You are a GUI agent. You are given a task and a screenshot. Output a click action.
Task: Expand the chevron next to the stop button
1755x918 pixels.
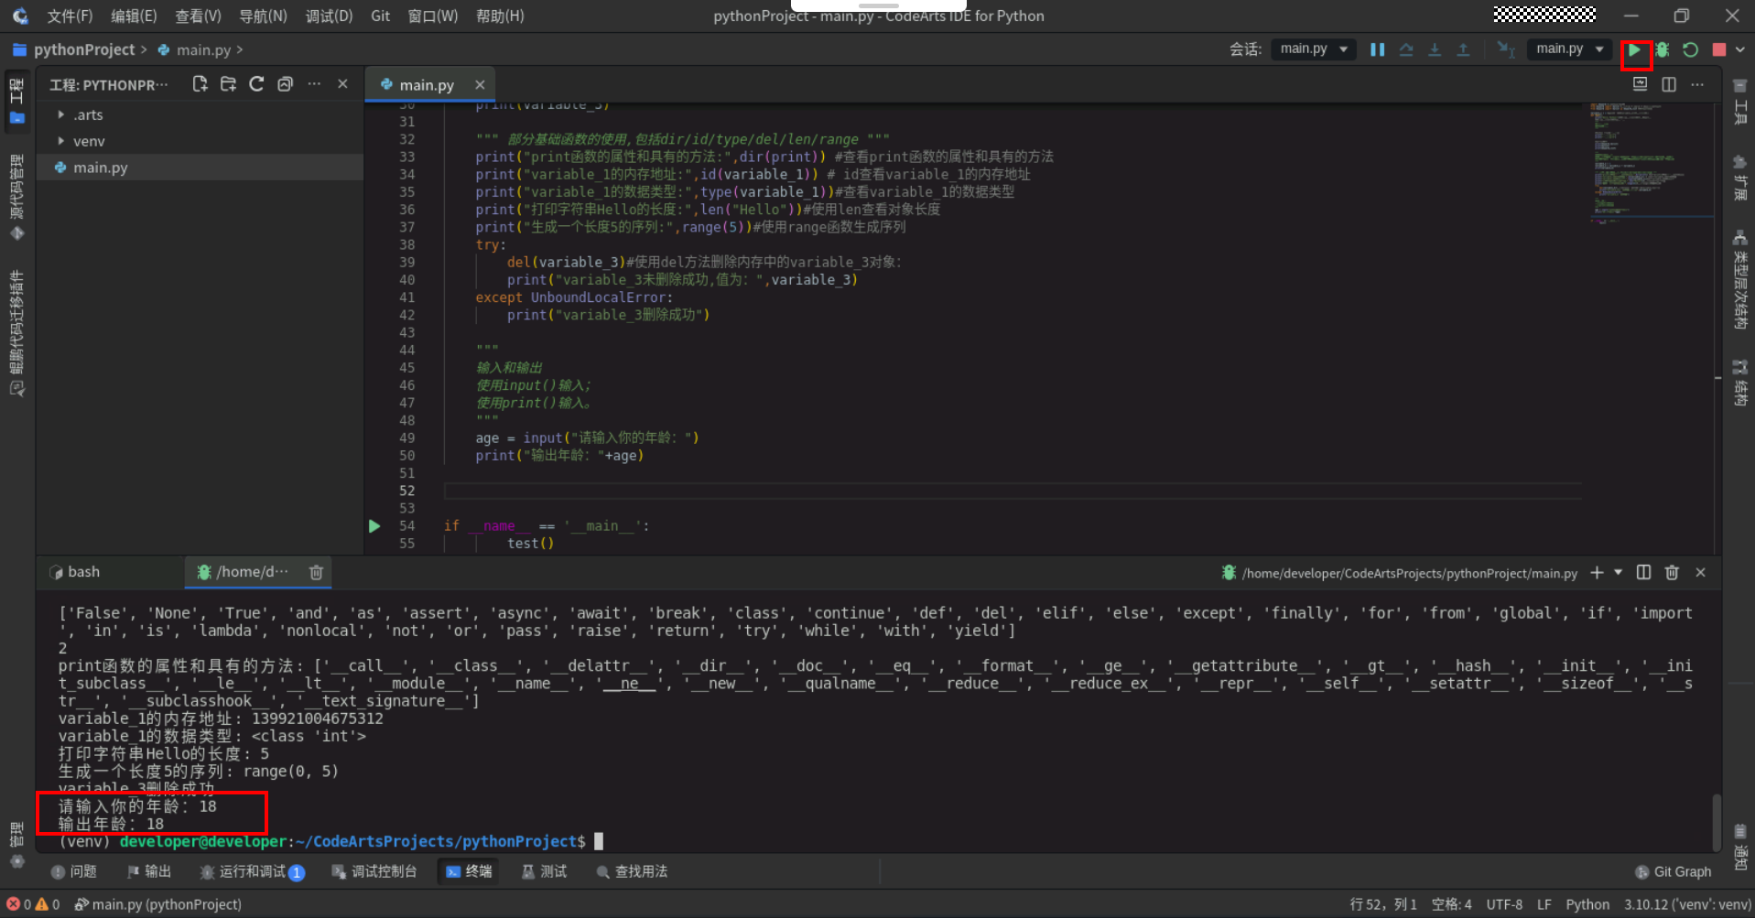[x=1740, y=50]
